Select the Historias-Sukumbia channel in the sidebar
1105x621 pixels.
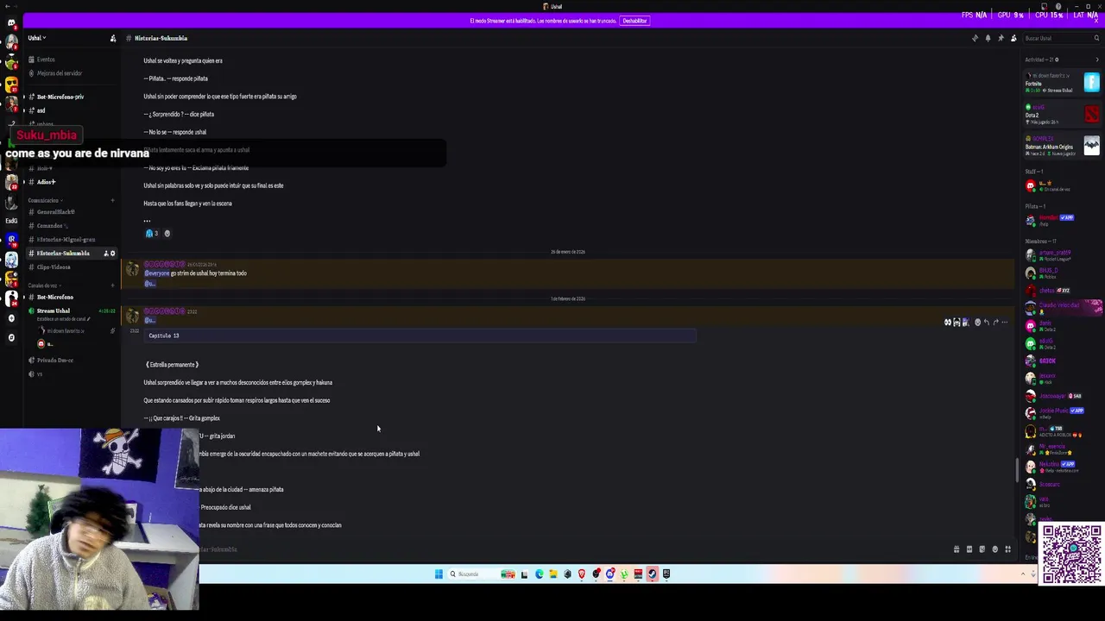63,254
